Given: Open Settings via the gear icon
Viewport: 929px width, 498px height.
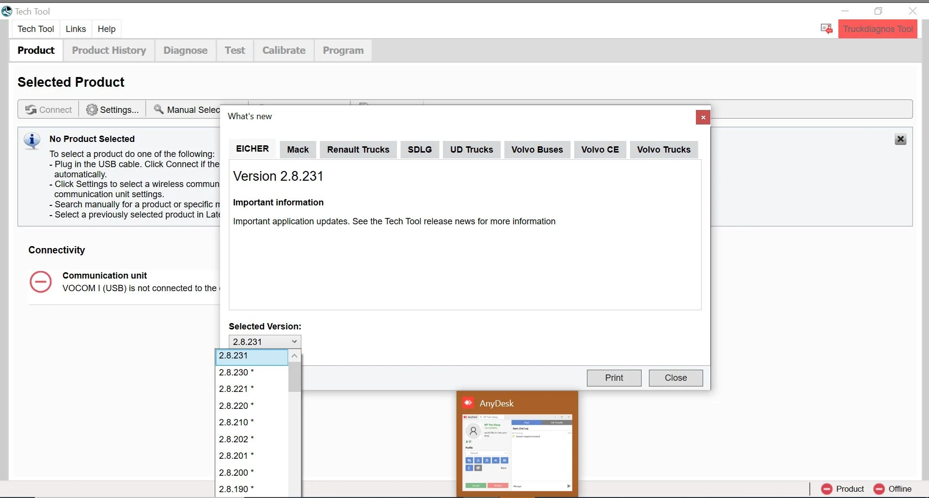Looking at the screenshot, I should [92, 109].
